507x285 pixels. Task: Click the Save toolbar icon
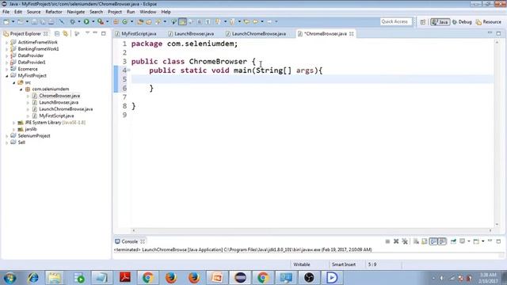(34, 21)
